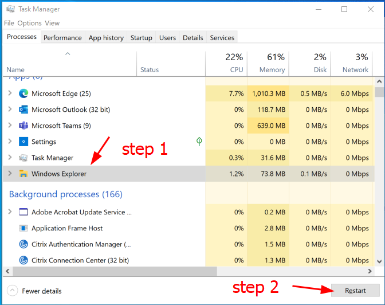Viewport: 385px width, 305px height.
Task: Click the 73.8 MB memory cell
Action: [268, 174]
